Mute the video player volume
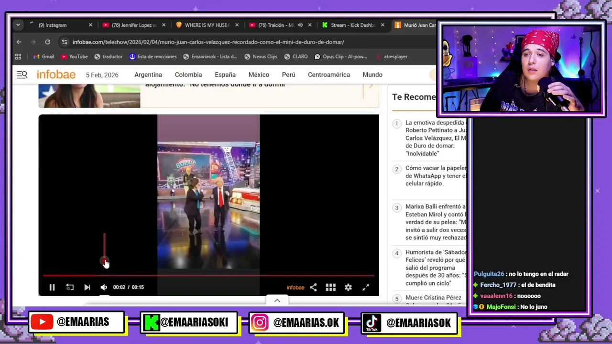This screenshot has width=612, height=344. (x=104, y=287)
